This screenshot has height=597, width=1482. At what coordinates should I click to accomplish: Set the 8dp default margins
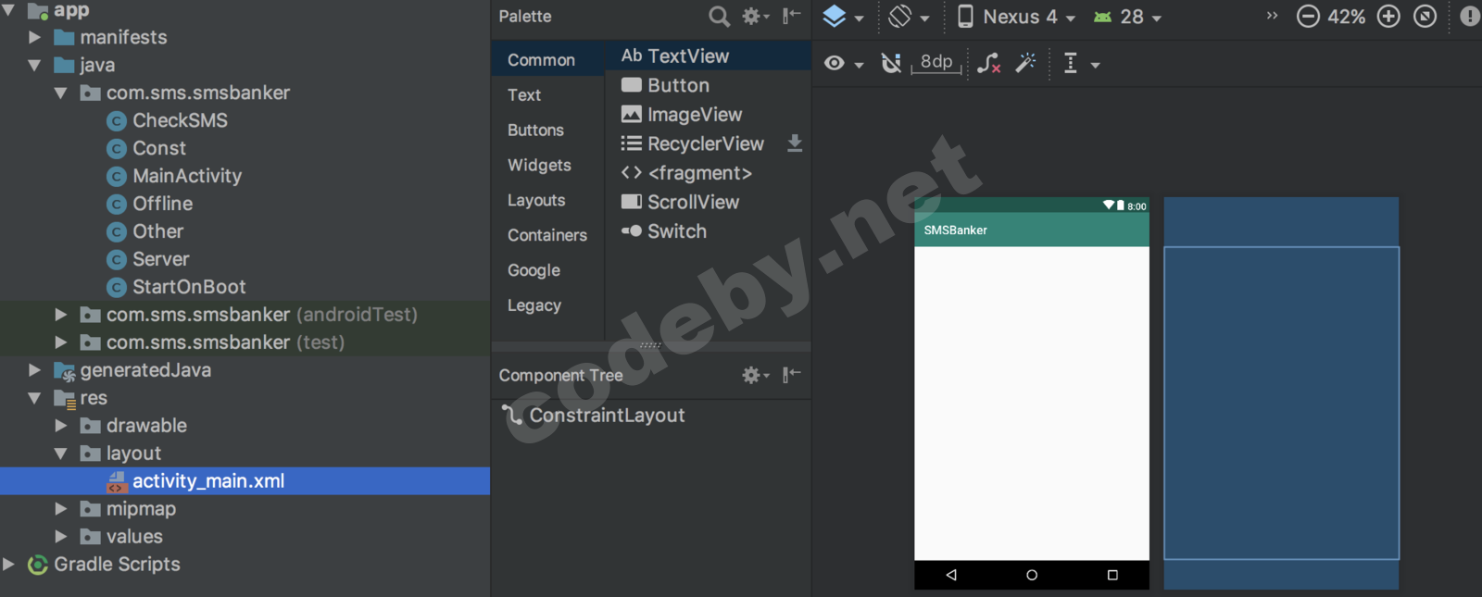936,63
